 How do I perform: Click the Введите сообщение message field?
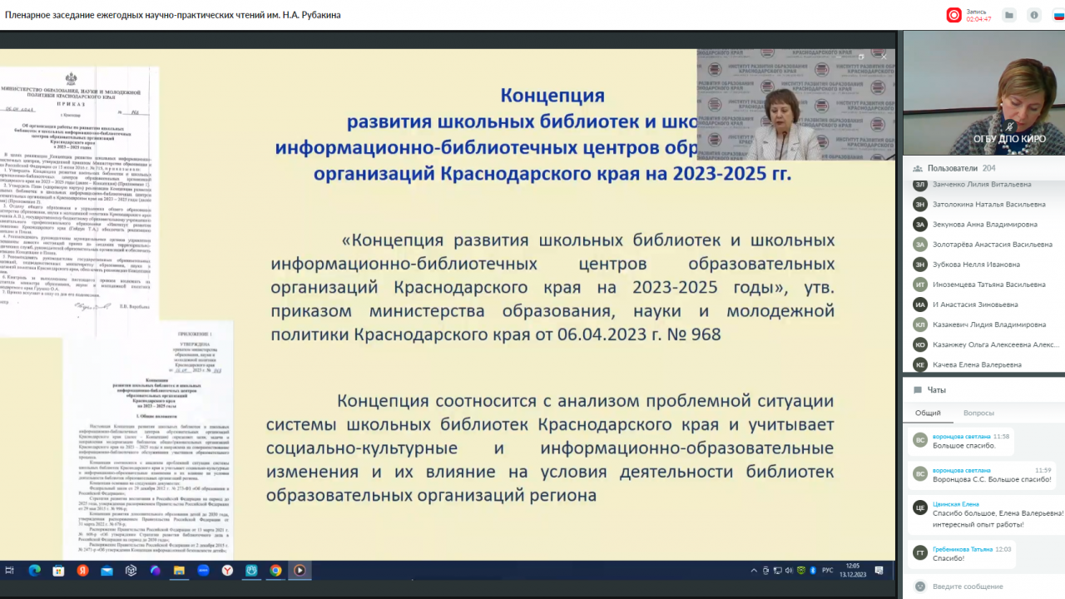[x=982, y=587]
